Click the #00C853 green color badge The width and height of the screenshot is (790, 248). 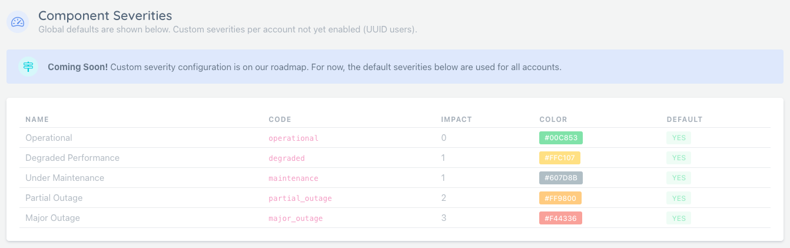[x=560, y=138]
